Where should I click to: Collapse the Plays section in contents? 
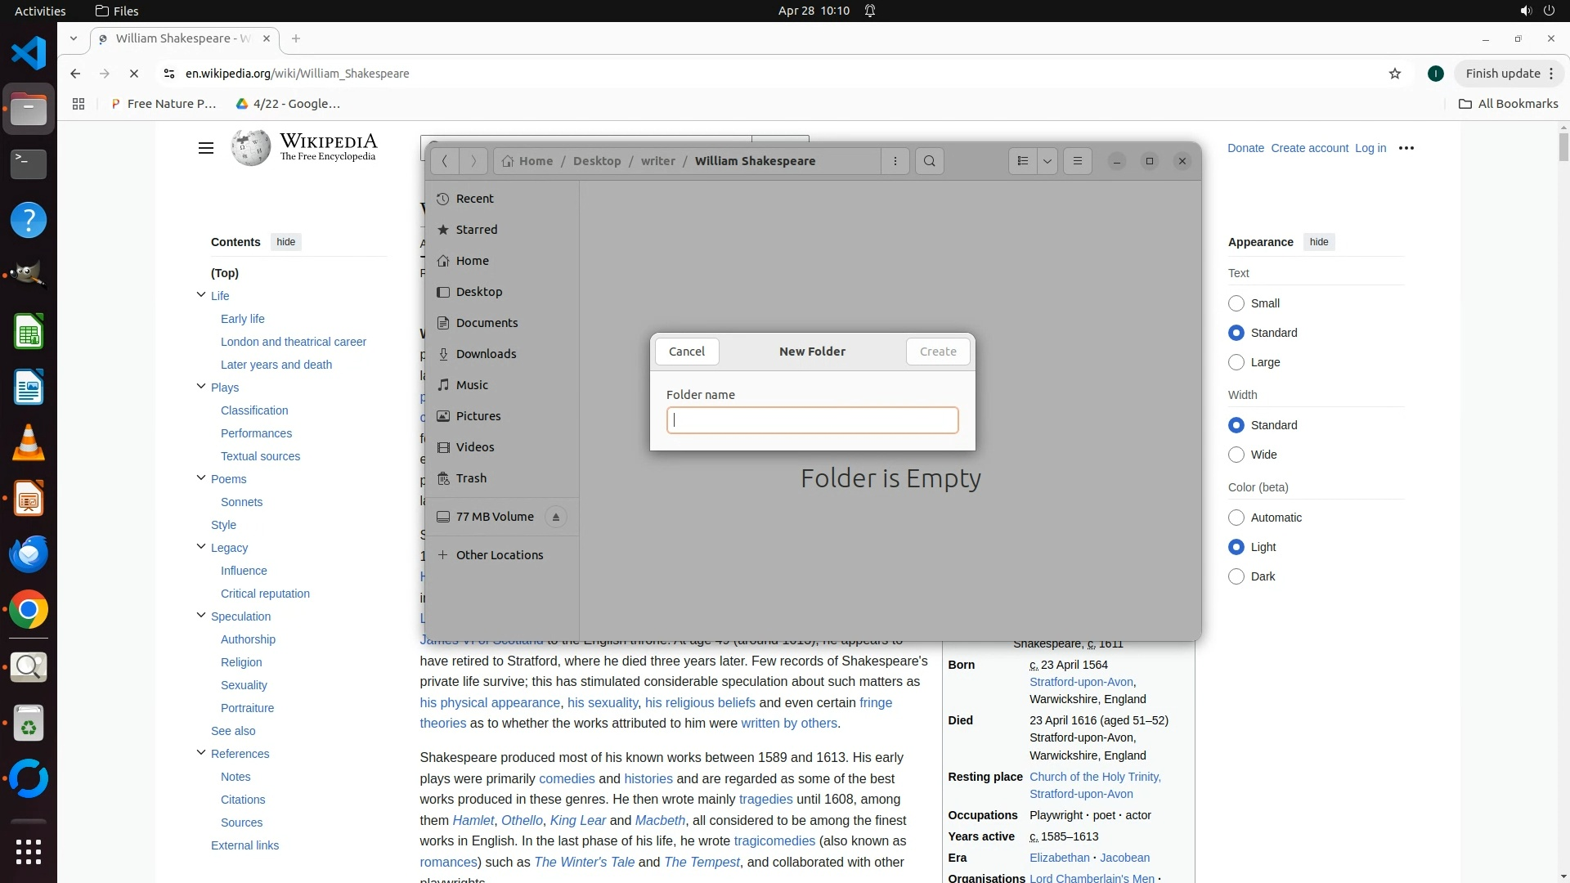pyautogui.click(x=201, y=387)
